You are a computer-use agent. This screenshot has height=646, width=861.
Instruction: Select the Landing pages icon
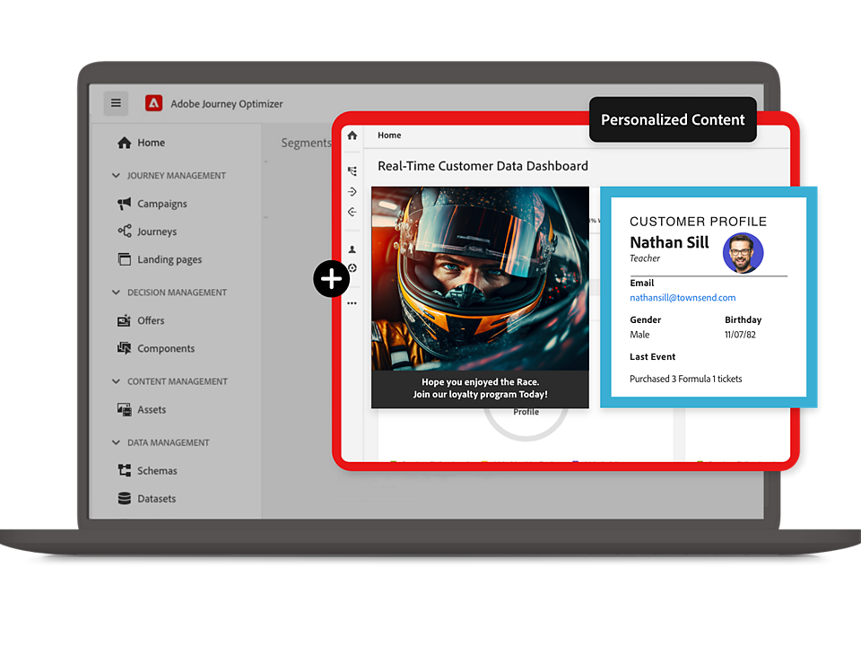124,259
